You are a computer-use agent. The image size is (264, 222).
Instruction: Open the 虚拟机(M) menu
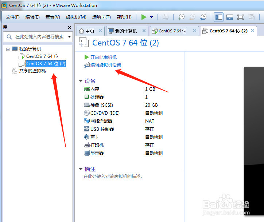pyautogui.click(x=76, y=17)
